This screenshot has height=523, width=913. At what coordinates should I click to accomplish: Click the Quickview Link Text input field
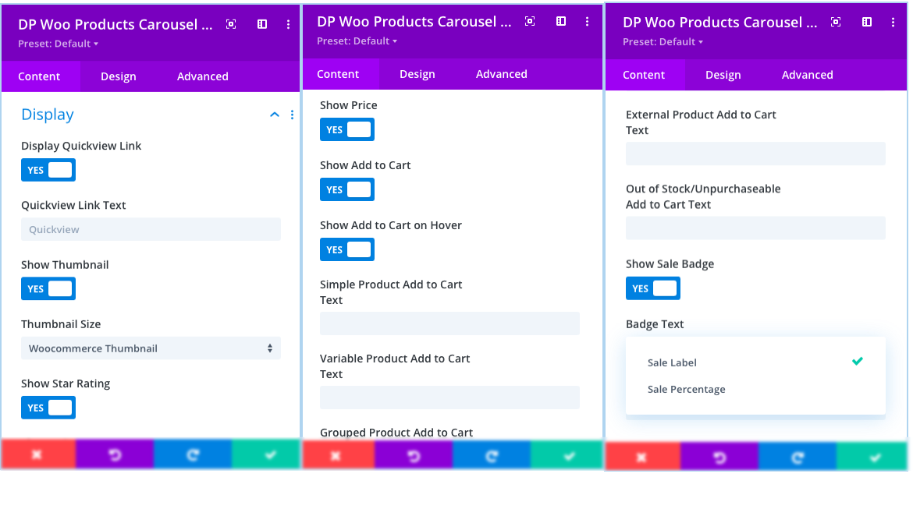click(151, 228)
